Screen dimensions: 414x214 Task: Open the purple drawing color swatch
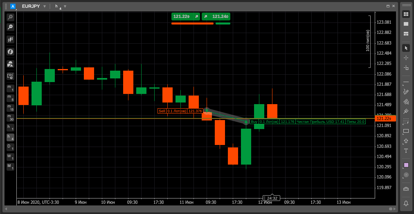(x=406, y=165)
